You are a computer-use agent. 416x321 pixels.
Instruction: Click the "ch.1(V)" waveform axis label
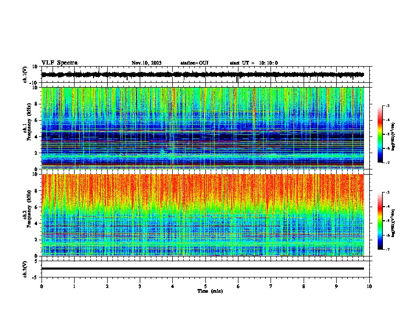25,74
